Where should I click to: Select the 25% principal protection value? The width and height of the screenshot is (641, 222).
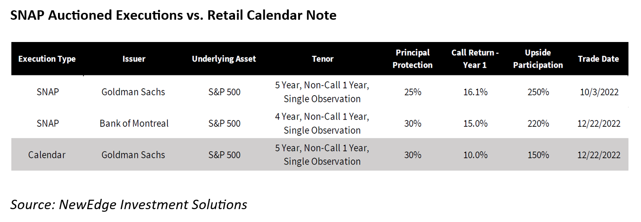(x=412, y=92)
